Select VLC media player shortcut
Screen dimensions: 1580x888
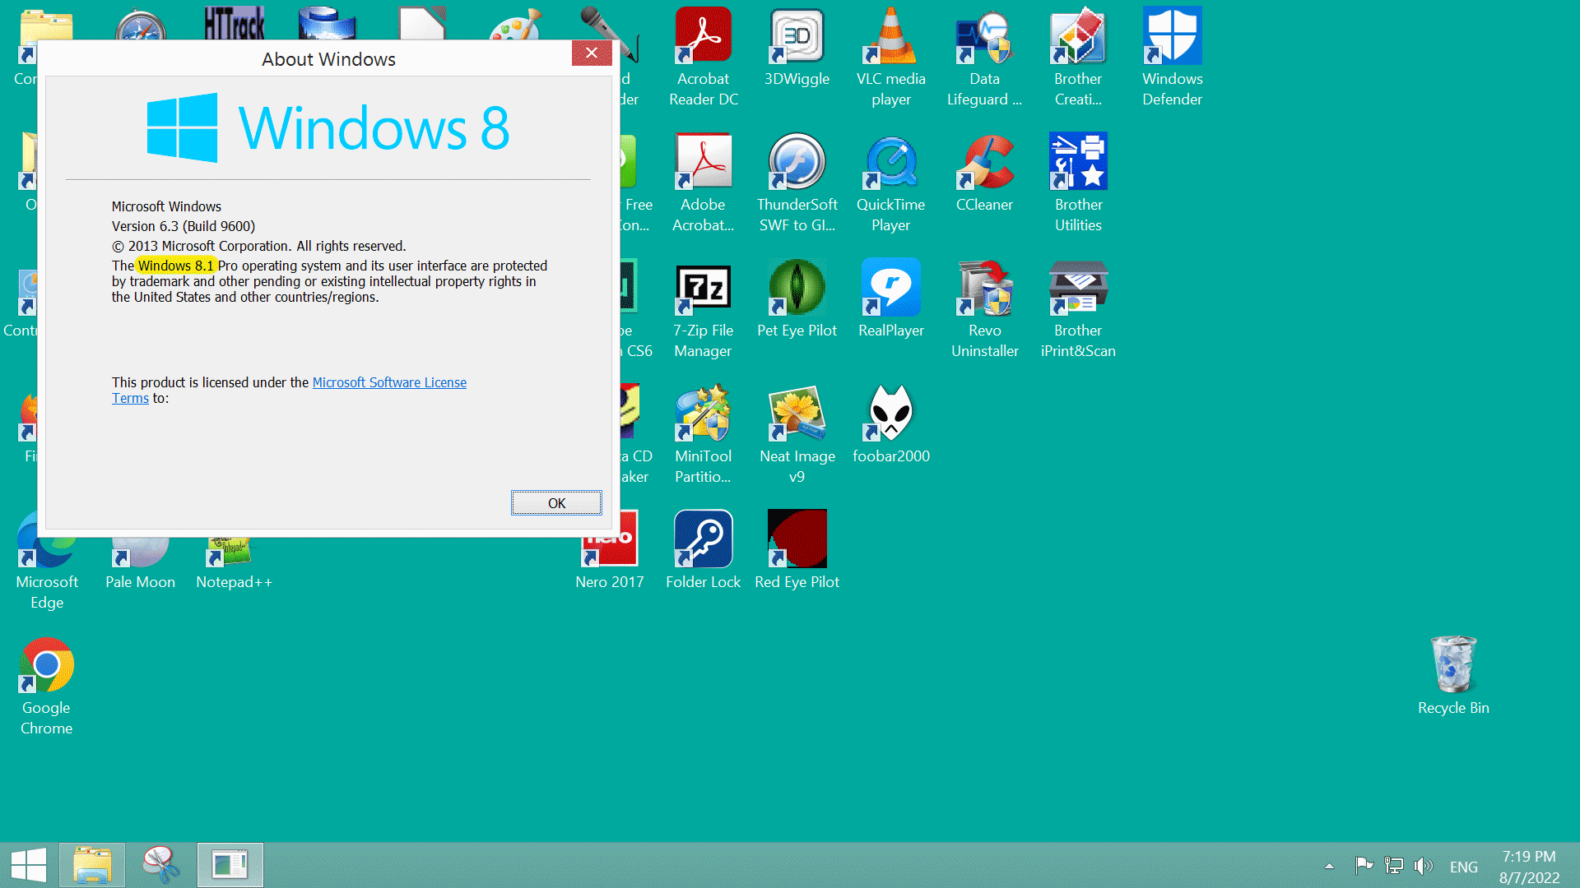tap(891, 58)
